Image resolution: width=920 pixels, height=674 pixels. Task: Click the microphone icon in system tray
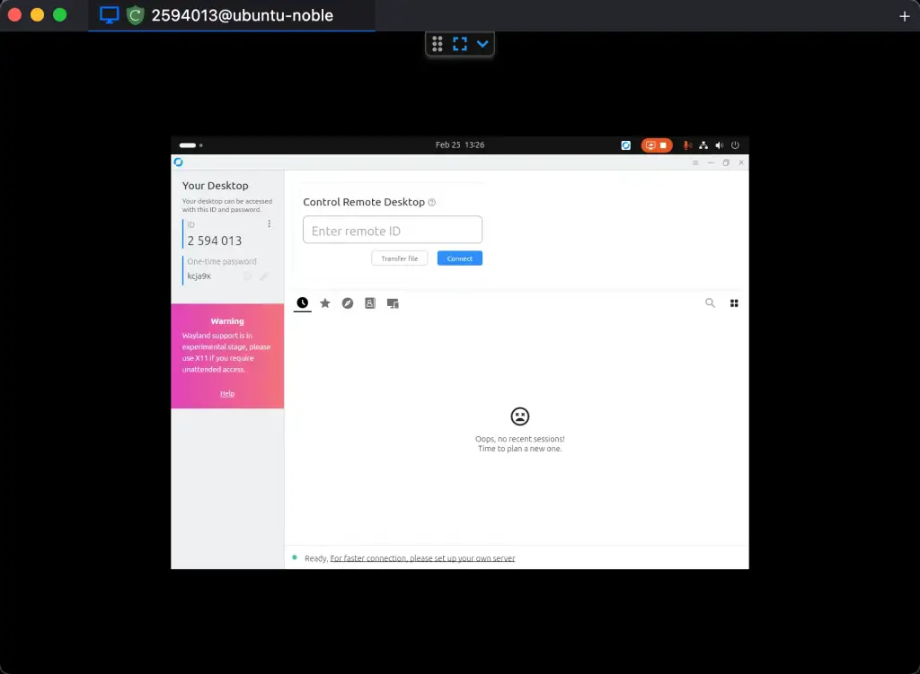(686, 144)
